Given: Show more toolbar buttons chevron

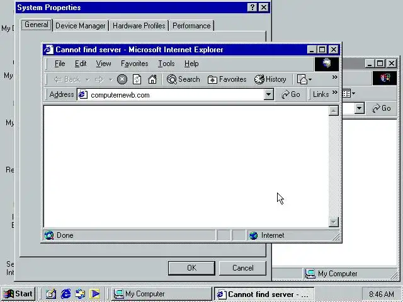Looking at the screenshot, I should pyautogui.click(x=334, y=77).
